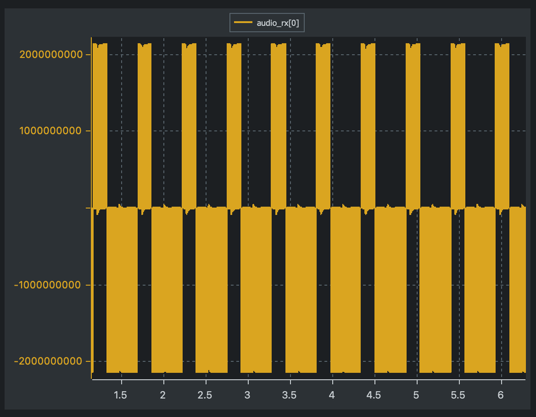Select the 4.5 x-axis tick label

[373, 395]
